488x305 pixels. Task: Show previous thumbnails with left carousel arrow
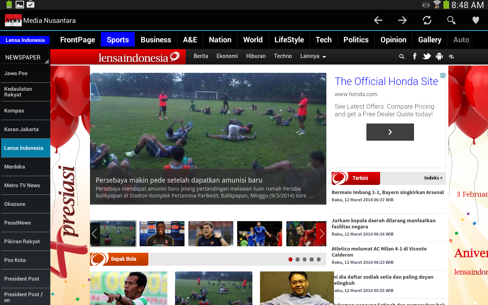(x=95, y=234)
